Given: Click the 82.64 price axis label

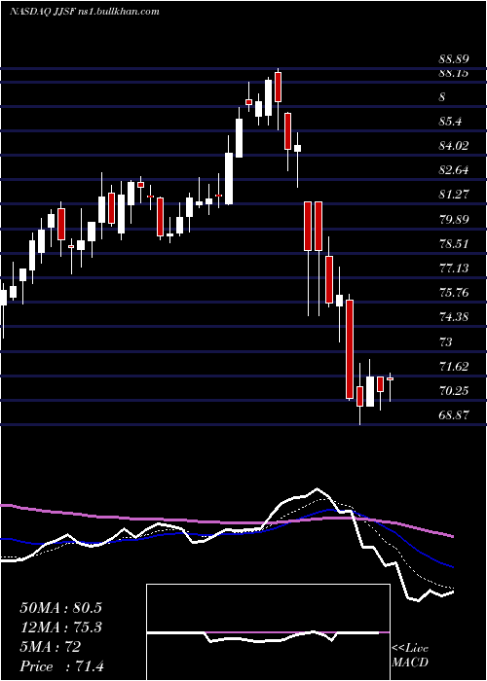Looking at the screenshot, I should pyautogui.click(x=454, y=170).
